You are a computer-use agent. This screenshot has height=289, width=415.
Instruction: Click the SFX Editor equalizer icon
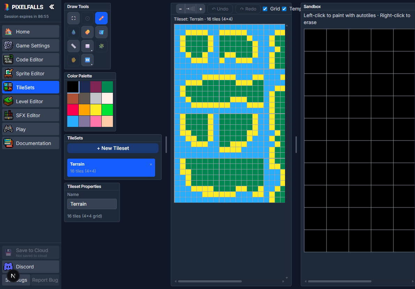point(8,115)
